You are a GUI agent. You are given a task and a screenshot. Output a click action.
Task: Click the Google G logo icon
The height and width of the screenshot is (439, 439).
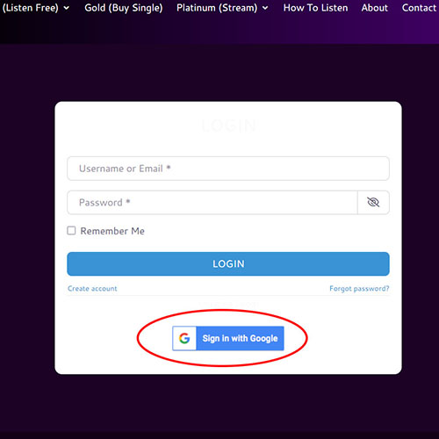coord(184,338)
